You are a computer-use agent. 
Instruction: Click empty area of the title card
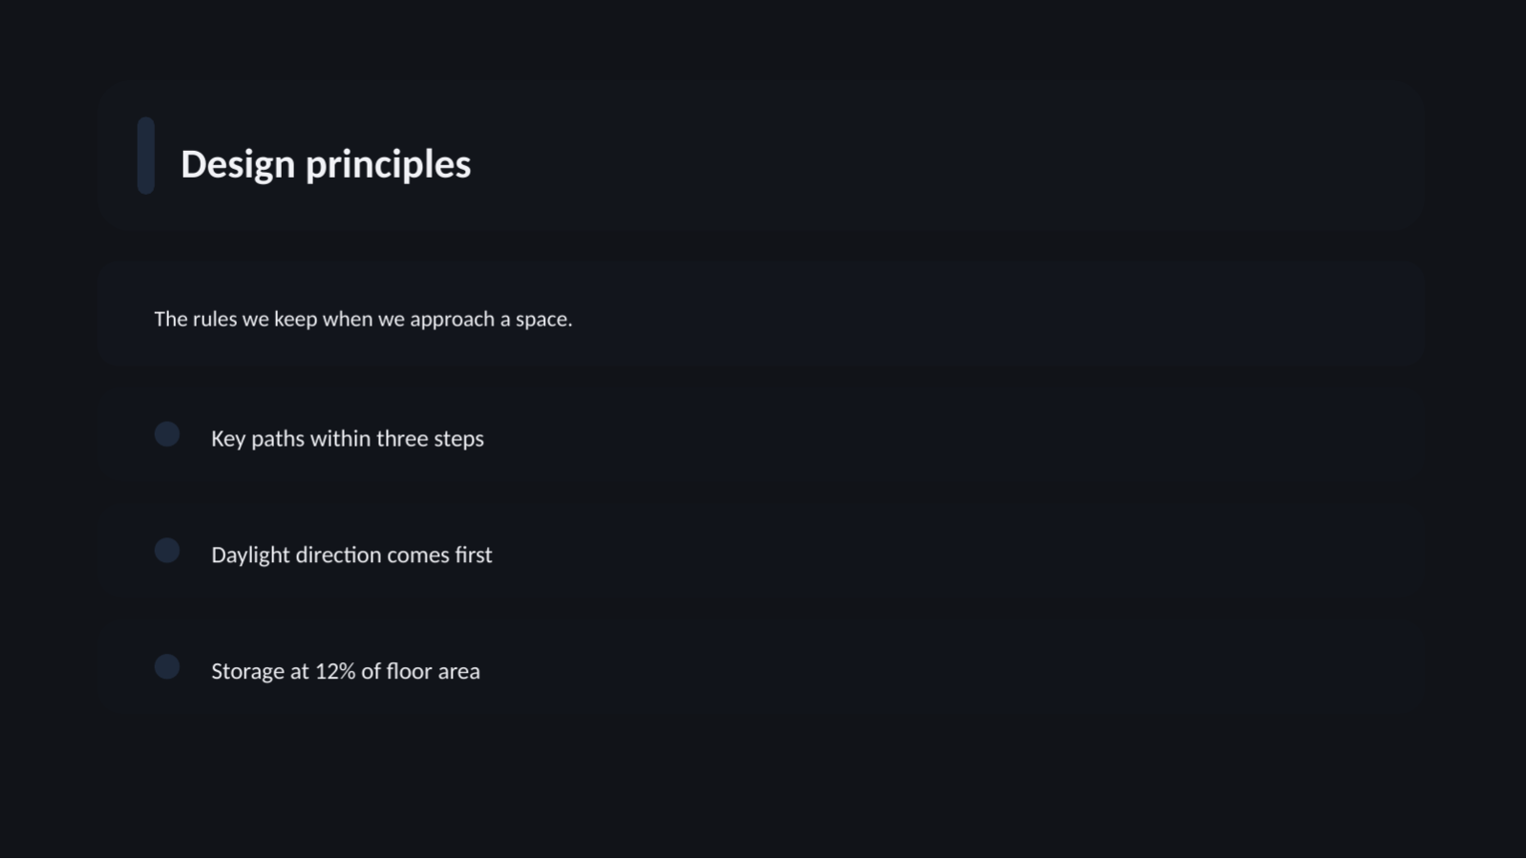tap(955, 156)
